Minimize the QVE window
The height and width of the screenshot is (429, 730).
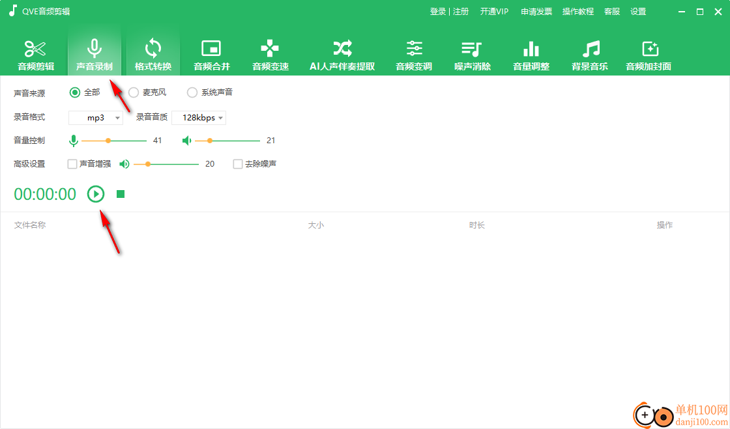click(682, 12)
